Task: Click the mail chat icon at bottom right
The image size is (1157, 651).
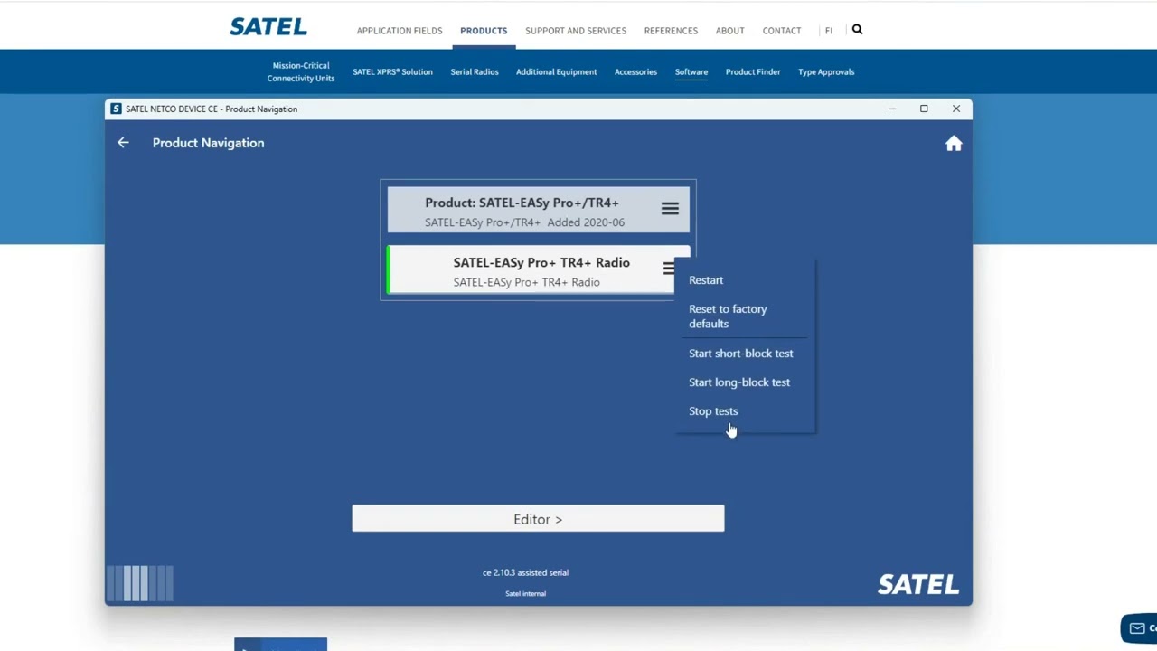Action: [x=1138, y=628]
